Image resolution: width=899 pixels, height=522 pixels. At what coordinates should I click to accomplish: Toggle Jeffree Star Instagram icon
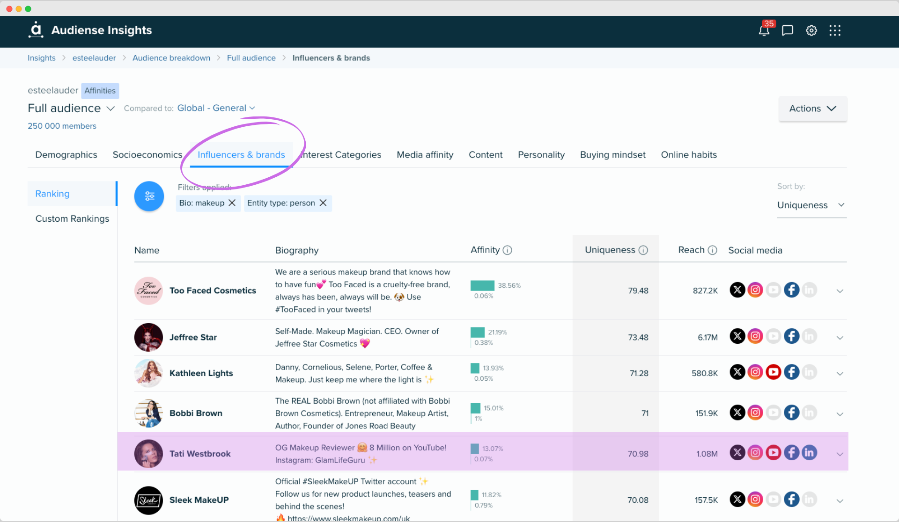(x=754, y=337)
